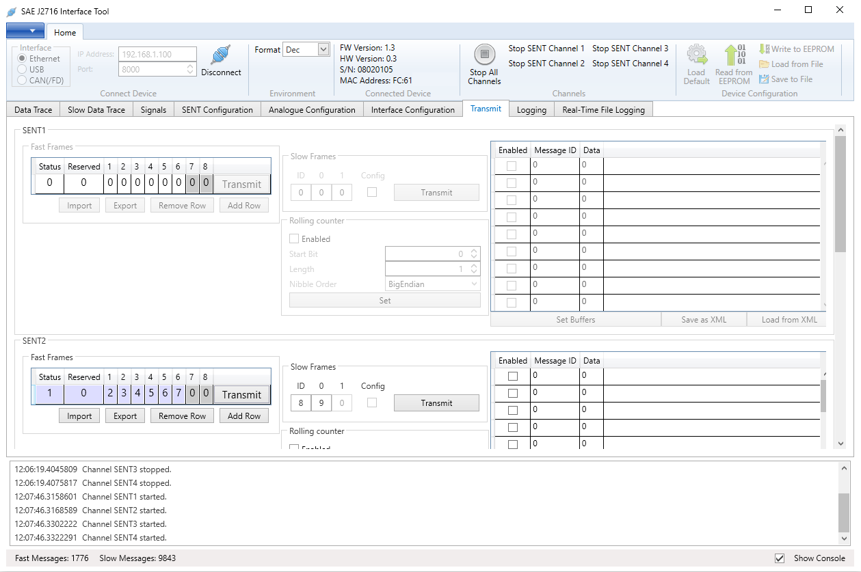Click the main panel vertical scrollbar thumb

tap(840, 195)
